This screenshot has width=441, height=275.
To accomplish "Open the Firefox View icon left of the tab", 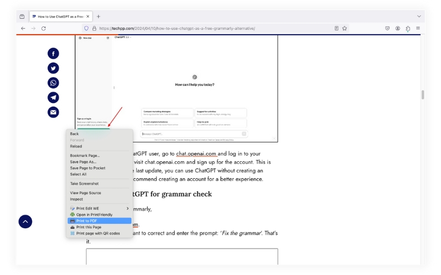I will tap(22, 16).
